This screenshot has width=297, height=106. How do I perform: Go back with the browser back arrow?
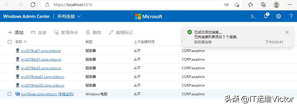8,5
